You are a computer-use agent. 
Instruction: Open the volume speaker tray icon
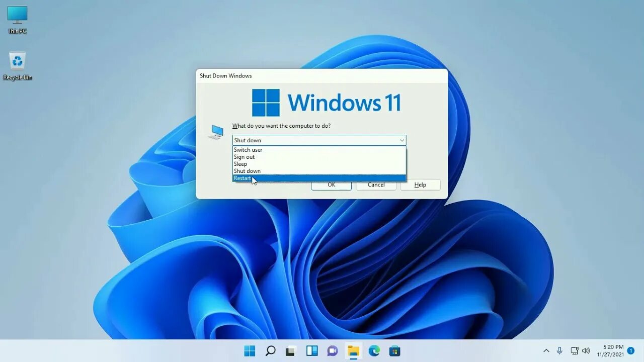point(586,350)
